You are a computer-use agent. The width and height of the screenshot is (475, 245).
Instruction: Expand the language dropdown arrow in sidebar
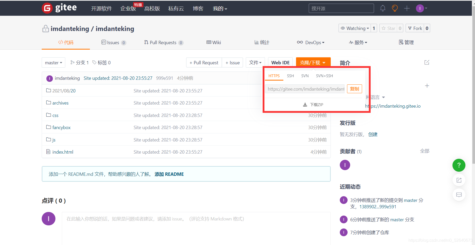384,97
